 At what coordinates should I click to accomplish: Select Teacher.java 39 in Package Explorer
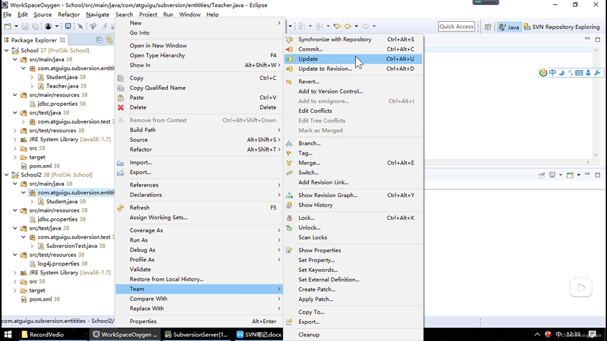tap(66, 86)
